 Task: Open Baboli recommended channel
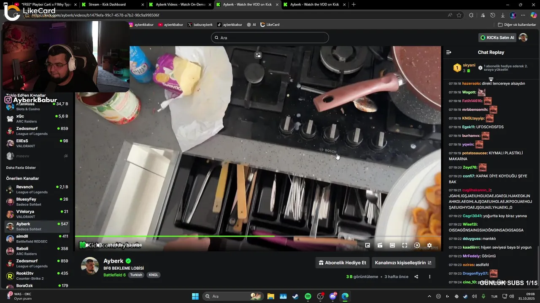[37, 251]
